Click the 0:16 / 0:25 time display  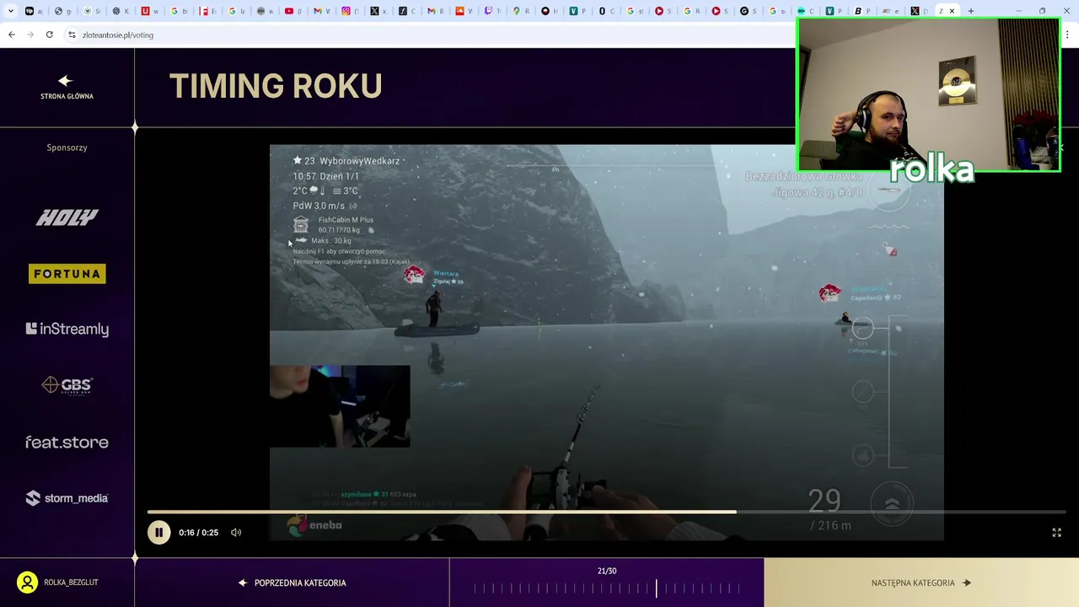(x=198, y=533)
